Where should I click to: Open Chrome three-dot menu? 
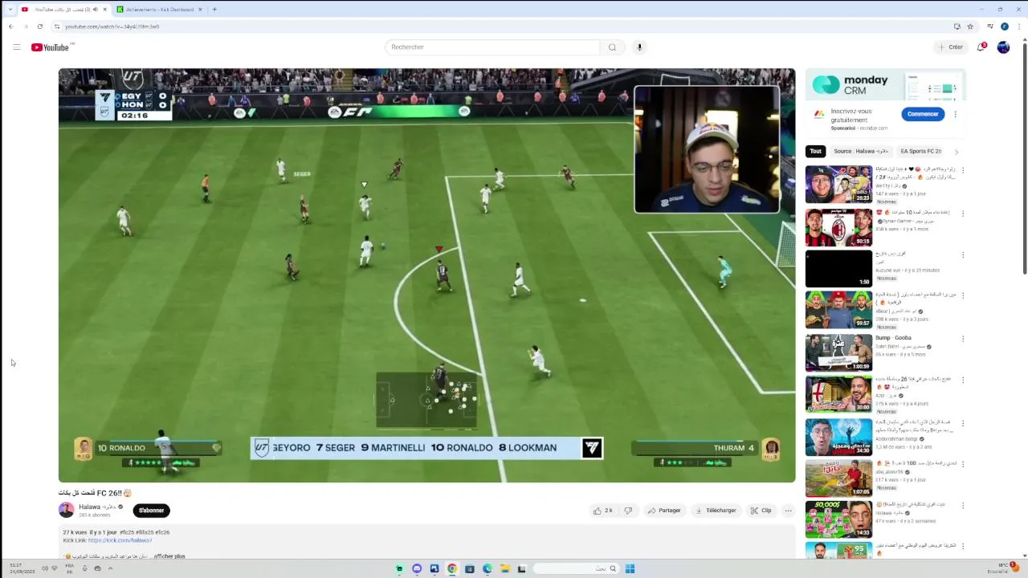coord(1018,26)
